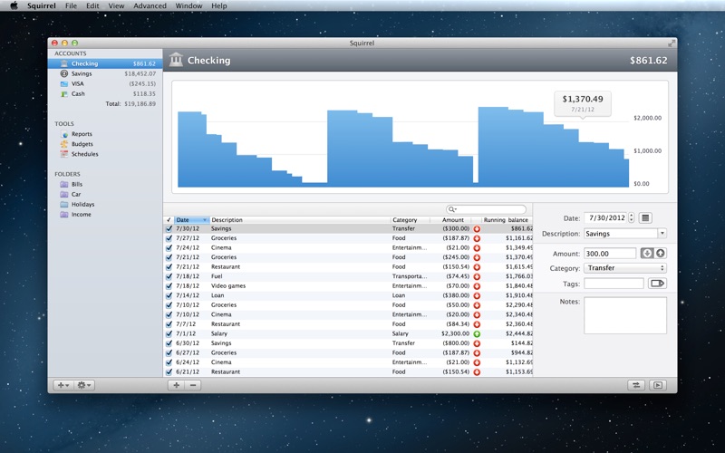Set amount as income with up arrow
Image resolution: width=725 pixels, height=453 pixels.
click(x=661, y=254)
